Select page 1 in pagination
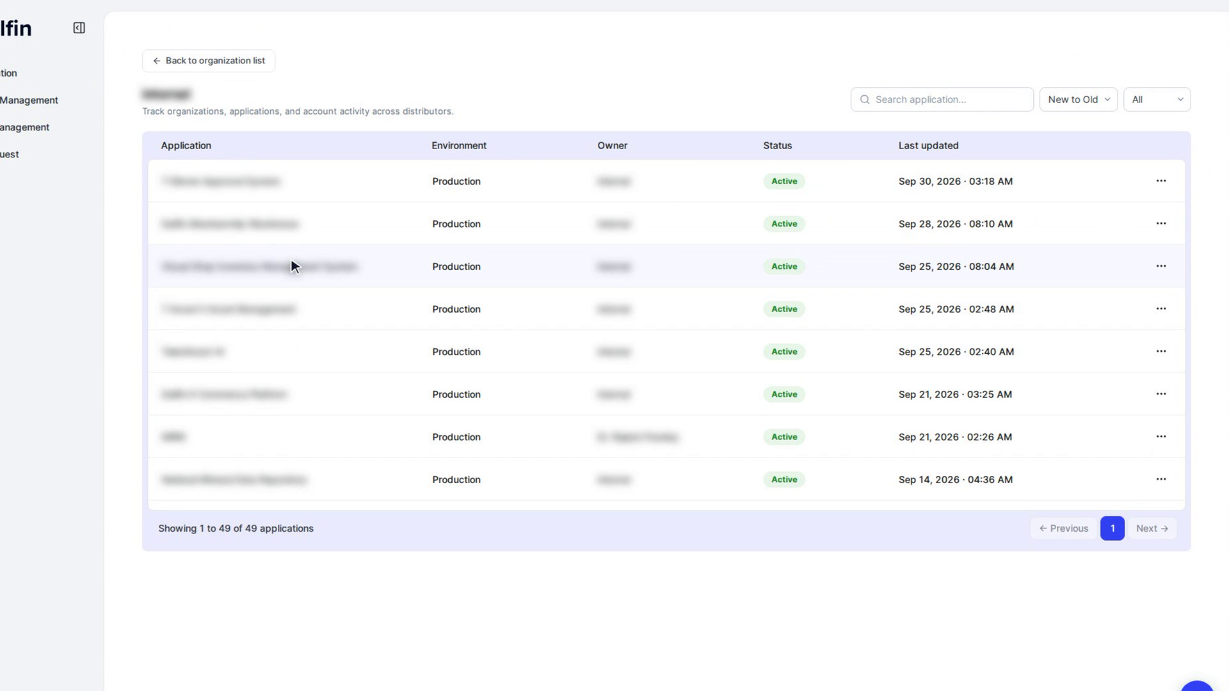This screenshot has width=1229, height=691. pyautogui.click(x=1113, y=528)
